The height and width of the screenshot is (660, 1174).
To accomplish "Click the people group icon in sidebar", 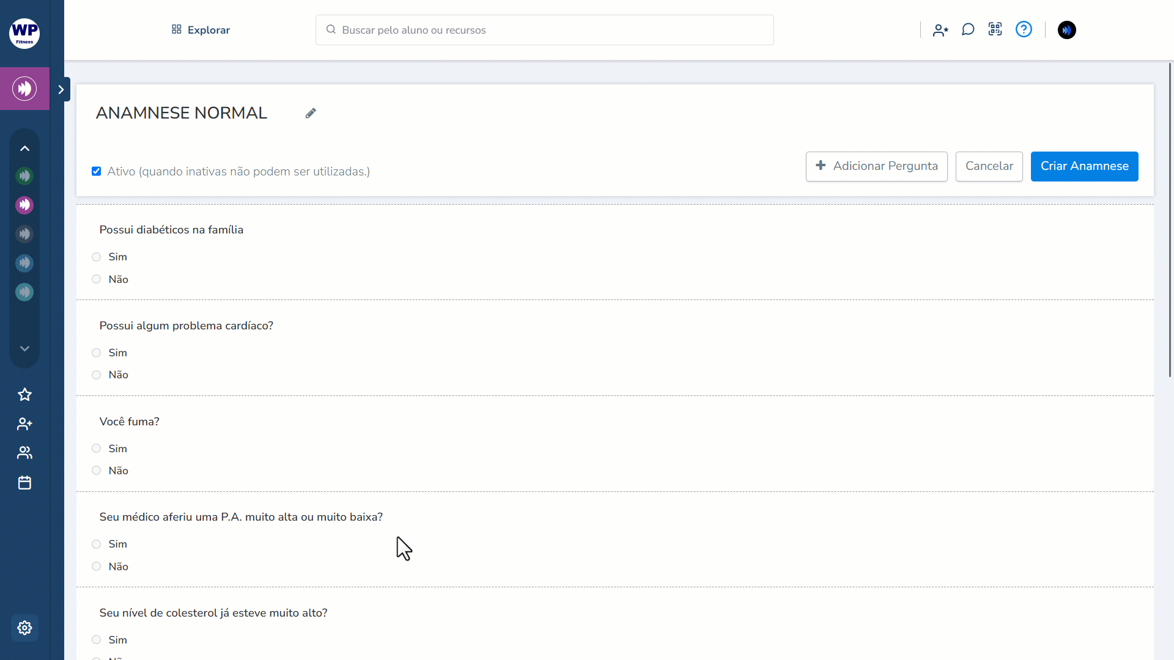I will [24, 453].
